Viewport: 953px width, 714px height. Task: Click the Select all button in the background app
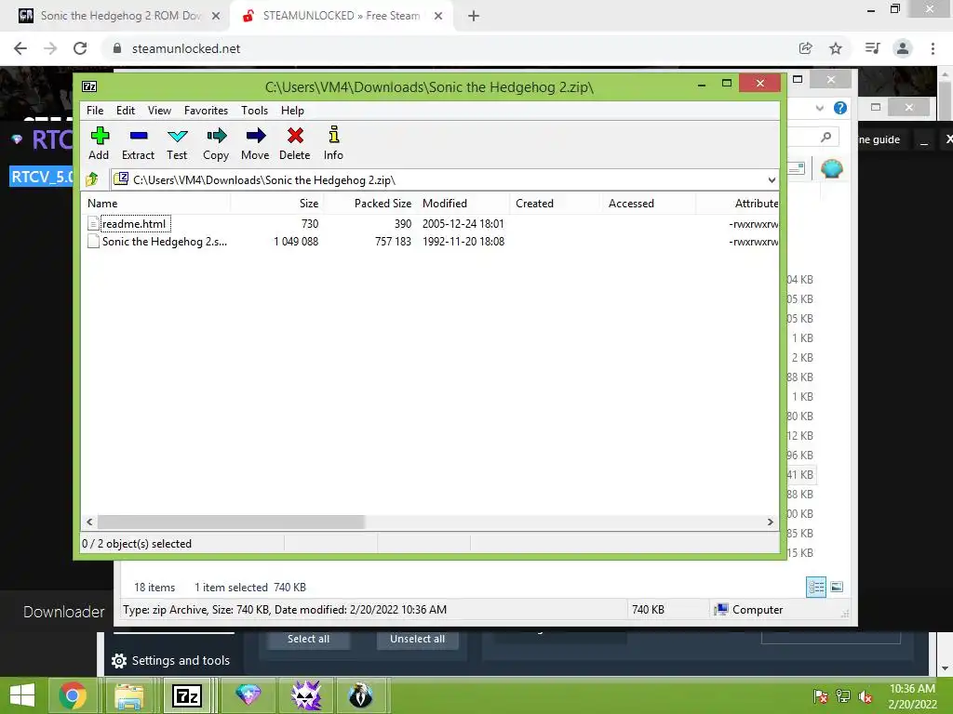pos(308,639)
